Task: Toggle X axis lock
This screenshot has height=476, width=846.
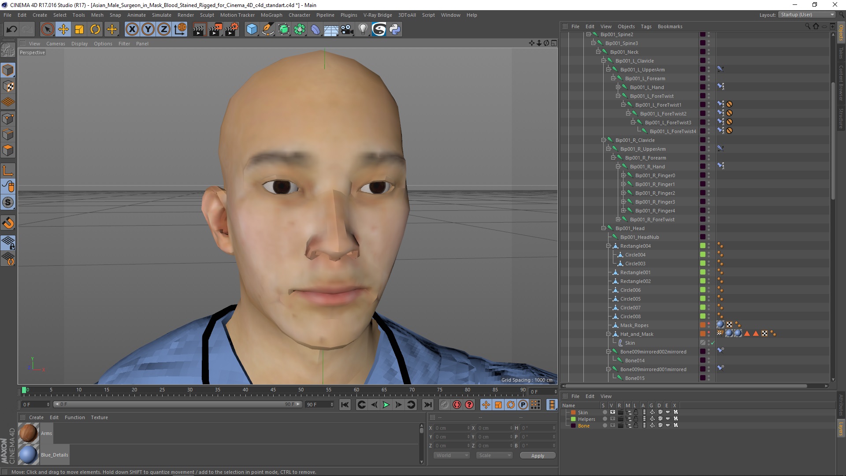Action: click(132, 30)
